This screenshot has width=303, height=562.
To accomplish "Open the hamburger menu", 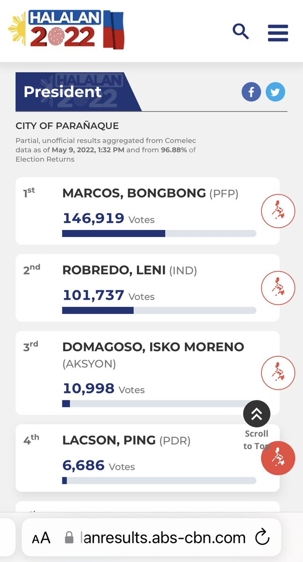I will tap(278, 33).
